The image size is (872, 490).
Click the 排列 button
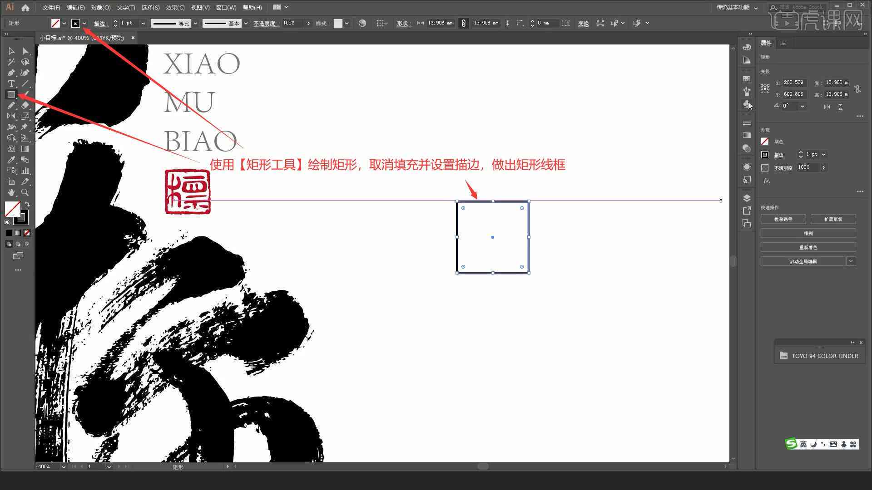(808, 233)
